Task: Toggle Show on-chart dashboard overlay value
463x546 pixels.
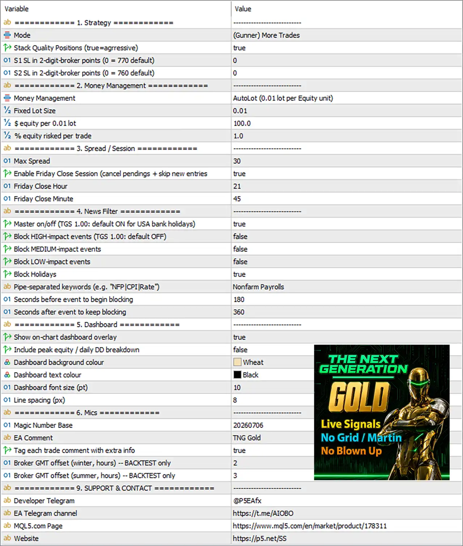Action: (239, 337)
